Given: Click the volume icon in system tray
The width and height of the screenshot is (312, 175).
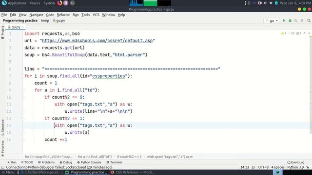Looking at the screenshot, I should (x=265, y=3).
